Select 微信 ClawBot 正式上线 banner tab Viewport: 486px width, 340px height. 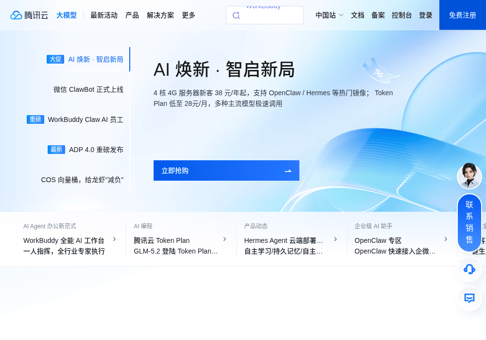coord(88,89)
